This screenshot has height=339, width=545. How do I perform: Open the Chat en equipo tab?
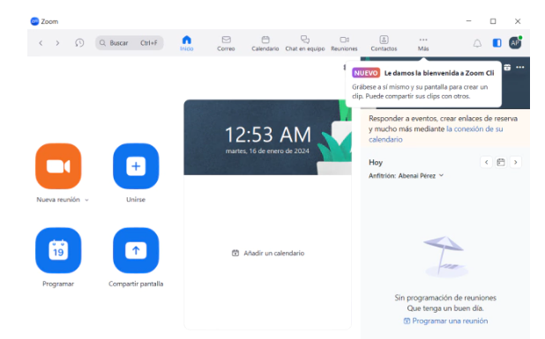pyautogui.click(x=305, y=43)
